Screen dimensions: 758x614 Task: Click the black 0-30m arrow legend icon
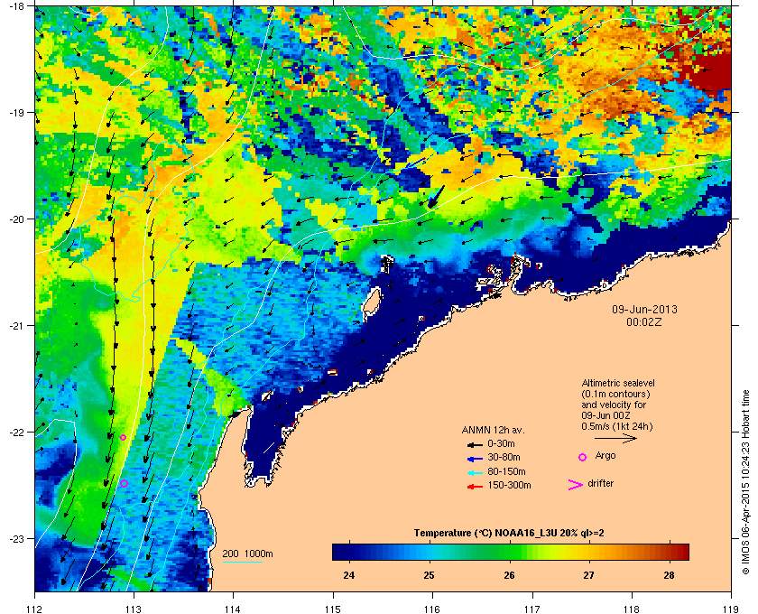475,444
